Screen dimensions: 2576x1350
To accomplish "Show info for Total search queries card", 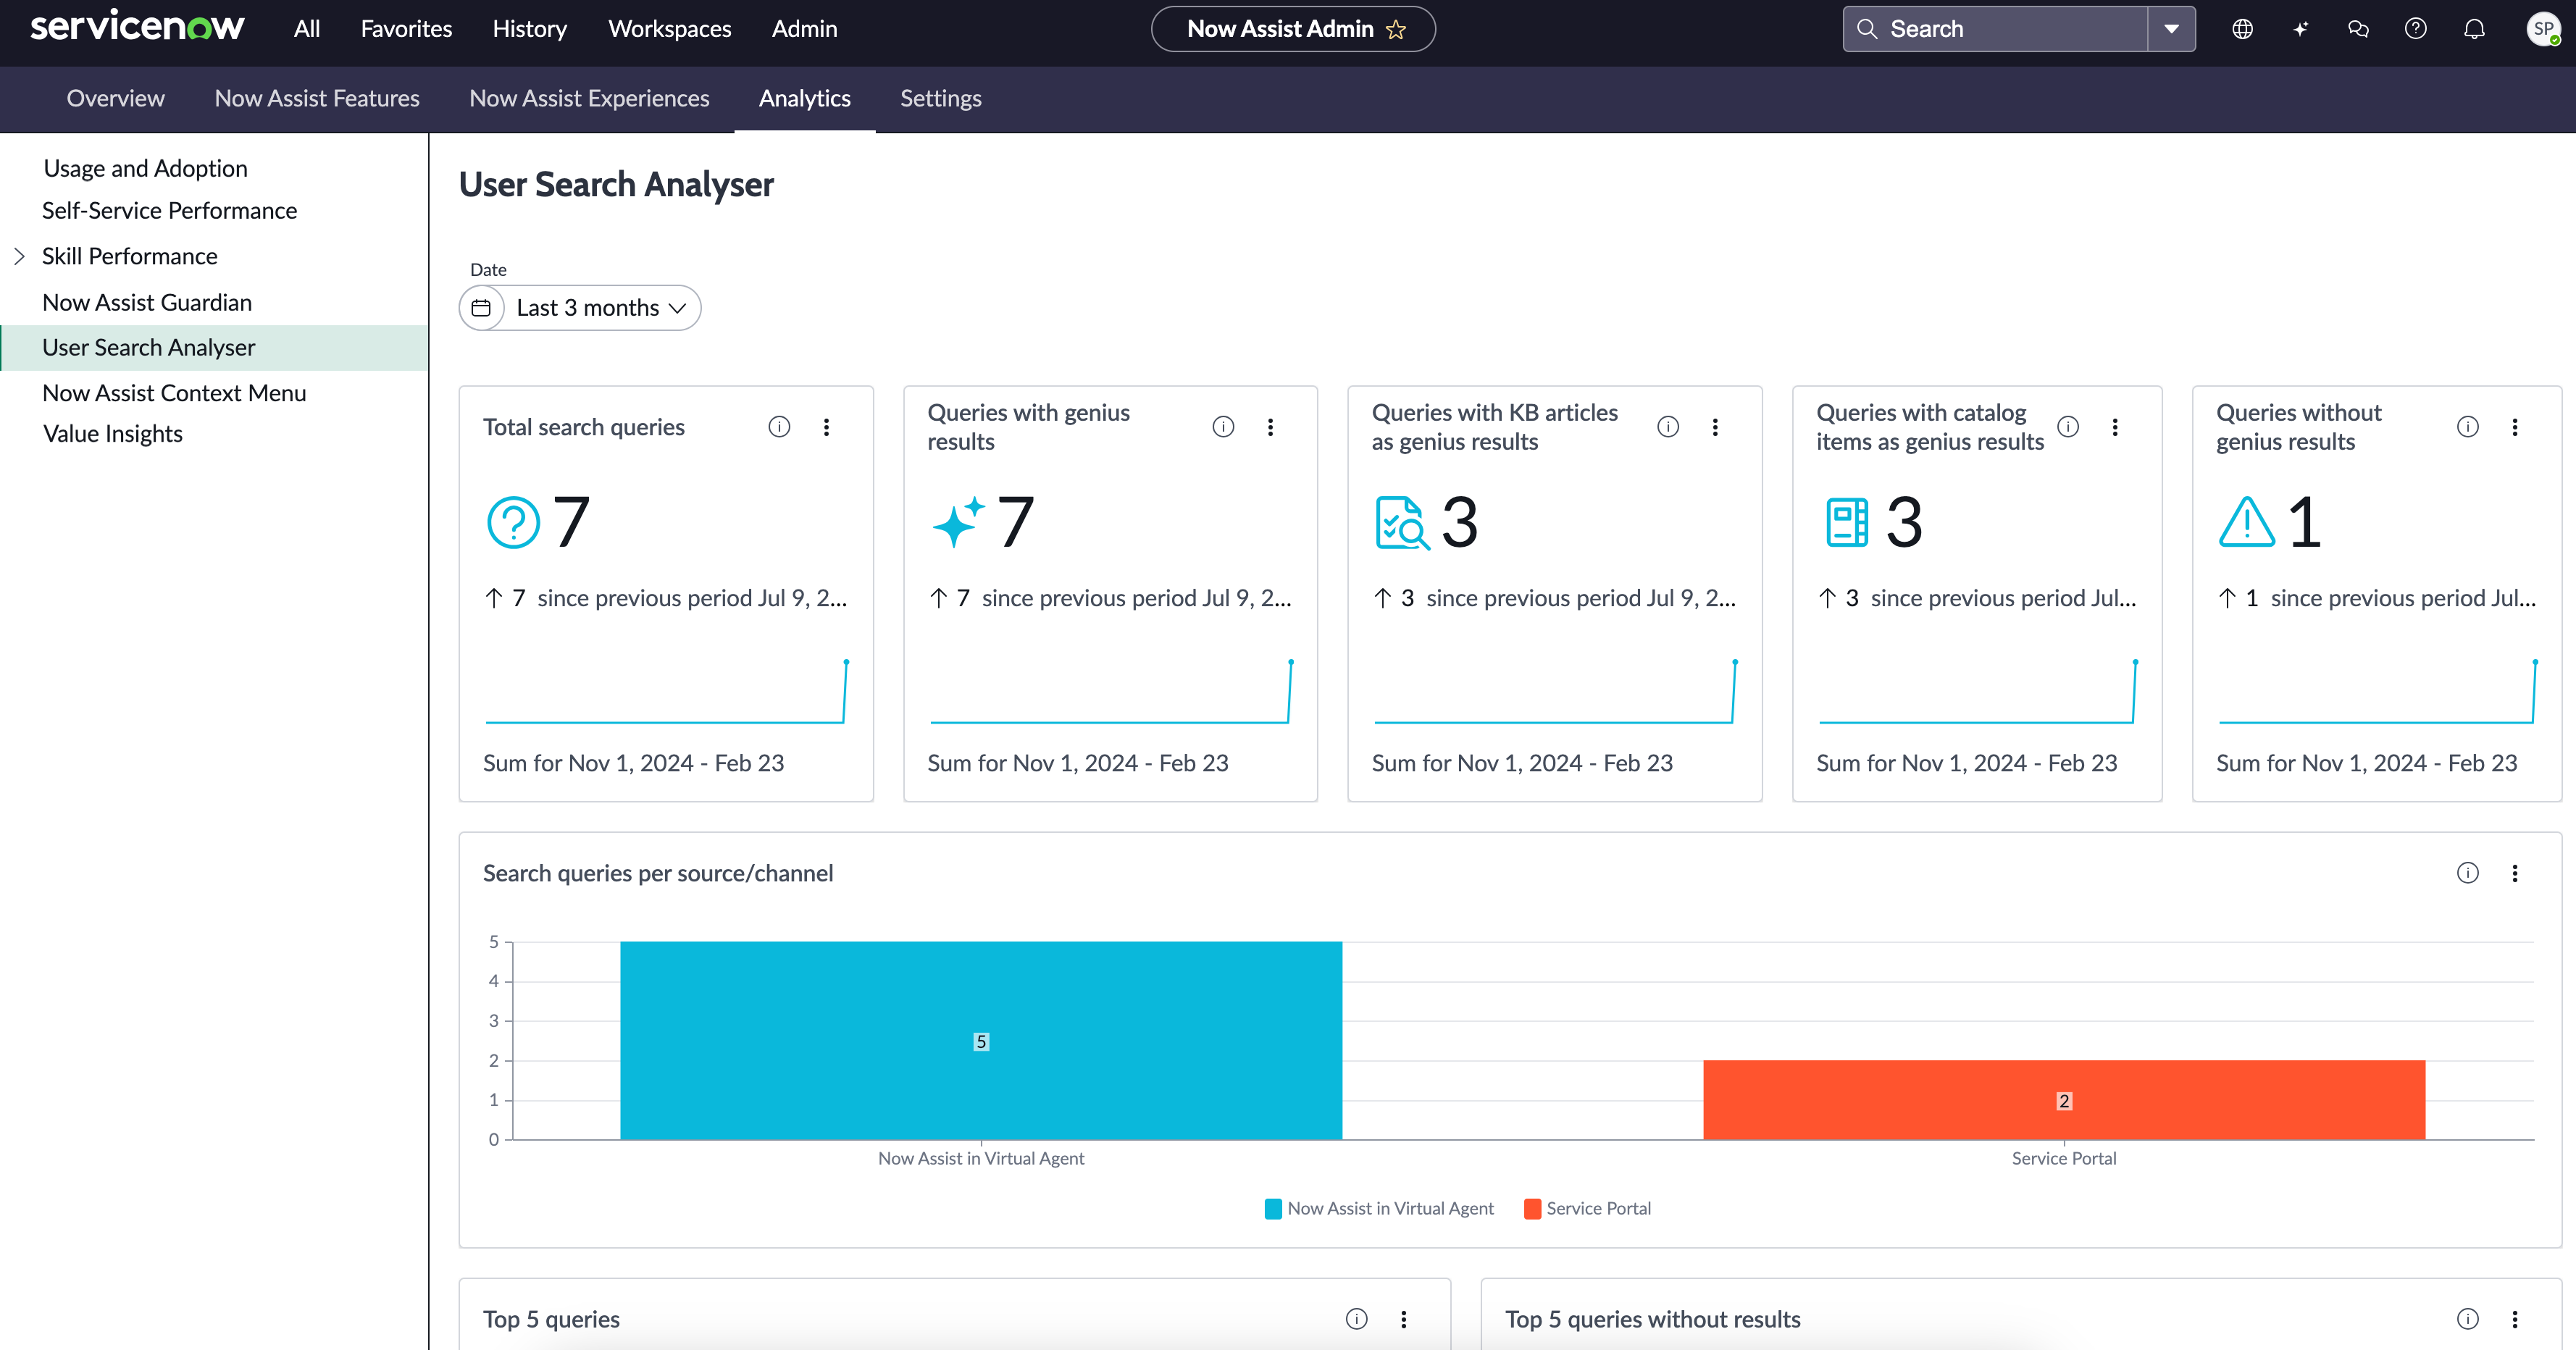I will click(779, 427).
